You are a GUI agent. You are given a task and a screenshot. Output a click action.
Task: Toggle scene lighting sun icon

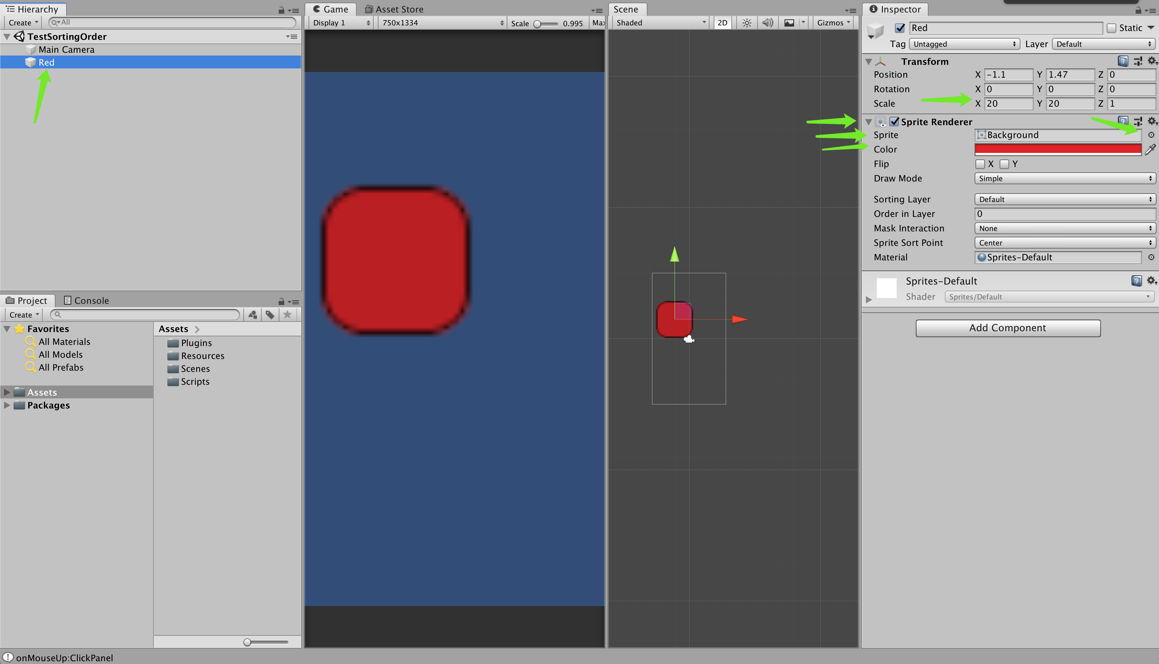pos(747,23)
